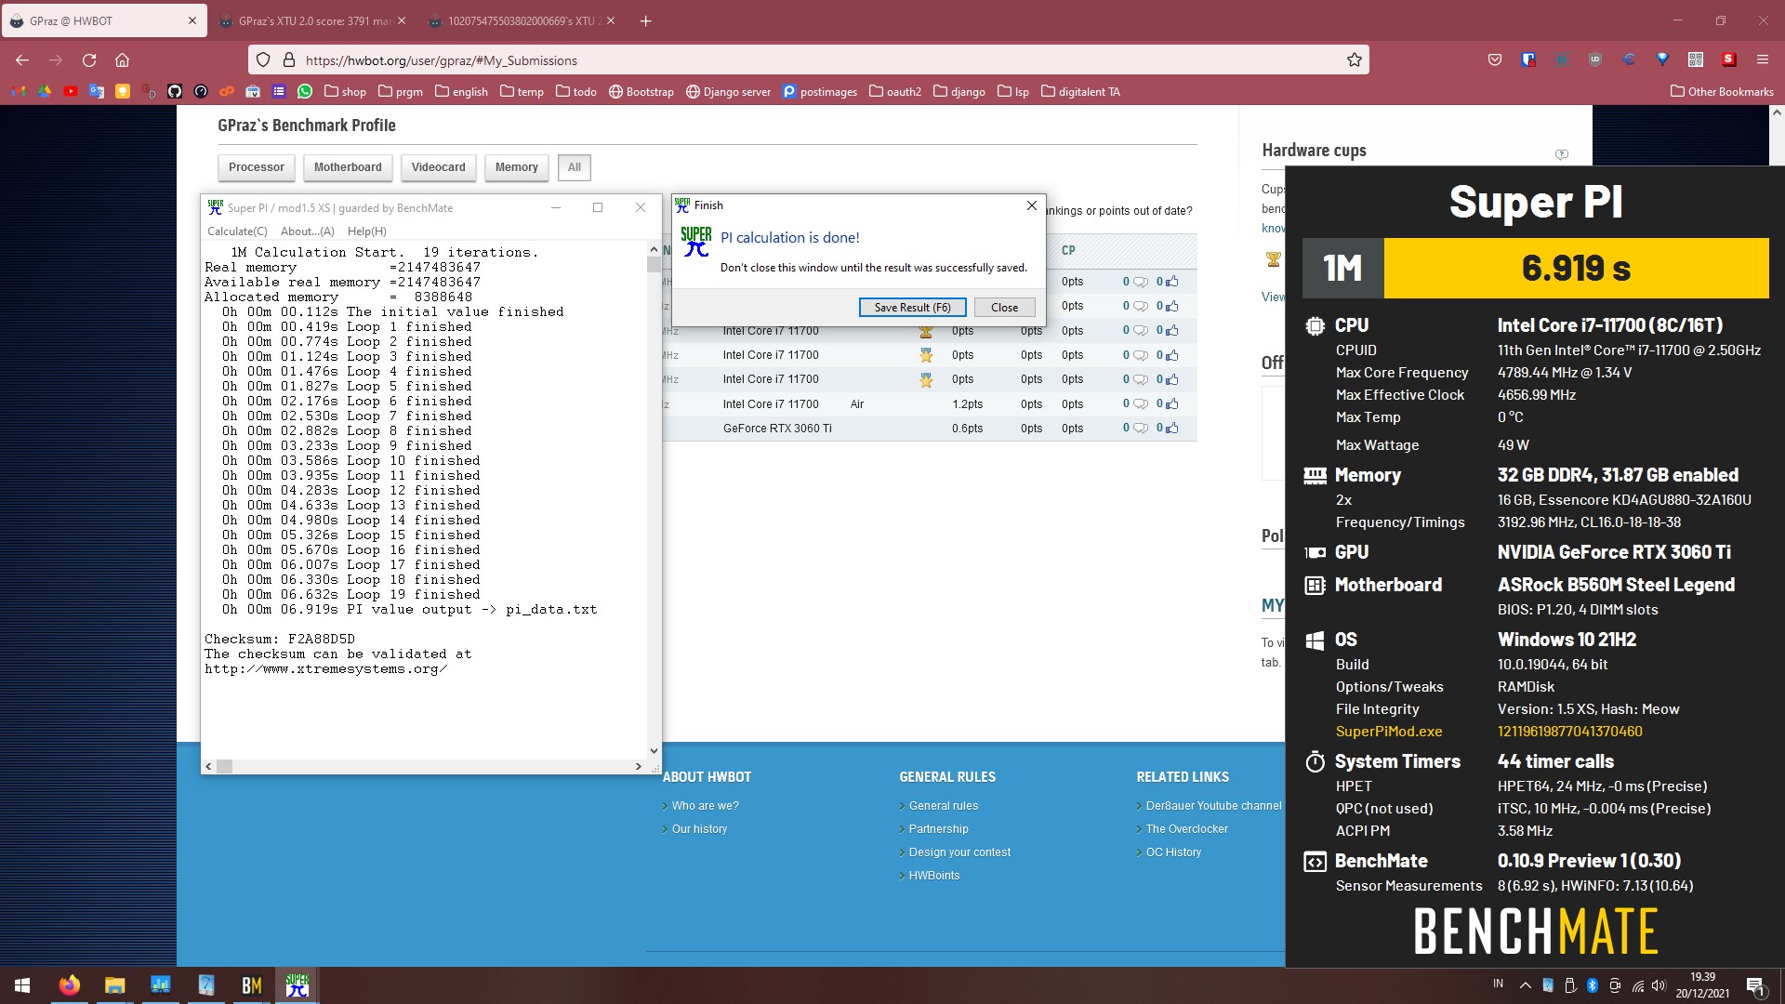Open the Google Drive bookmark icon
The height and width of the screenshot is (1004, 1785).
[45, 91]
